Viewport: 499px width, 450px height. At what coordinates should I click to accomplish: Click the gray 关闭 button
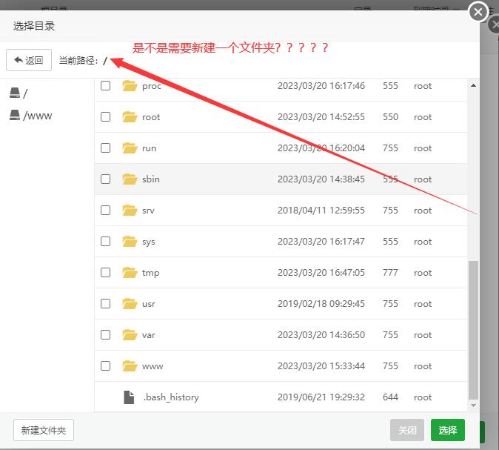(407, 430)
